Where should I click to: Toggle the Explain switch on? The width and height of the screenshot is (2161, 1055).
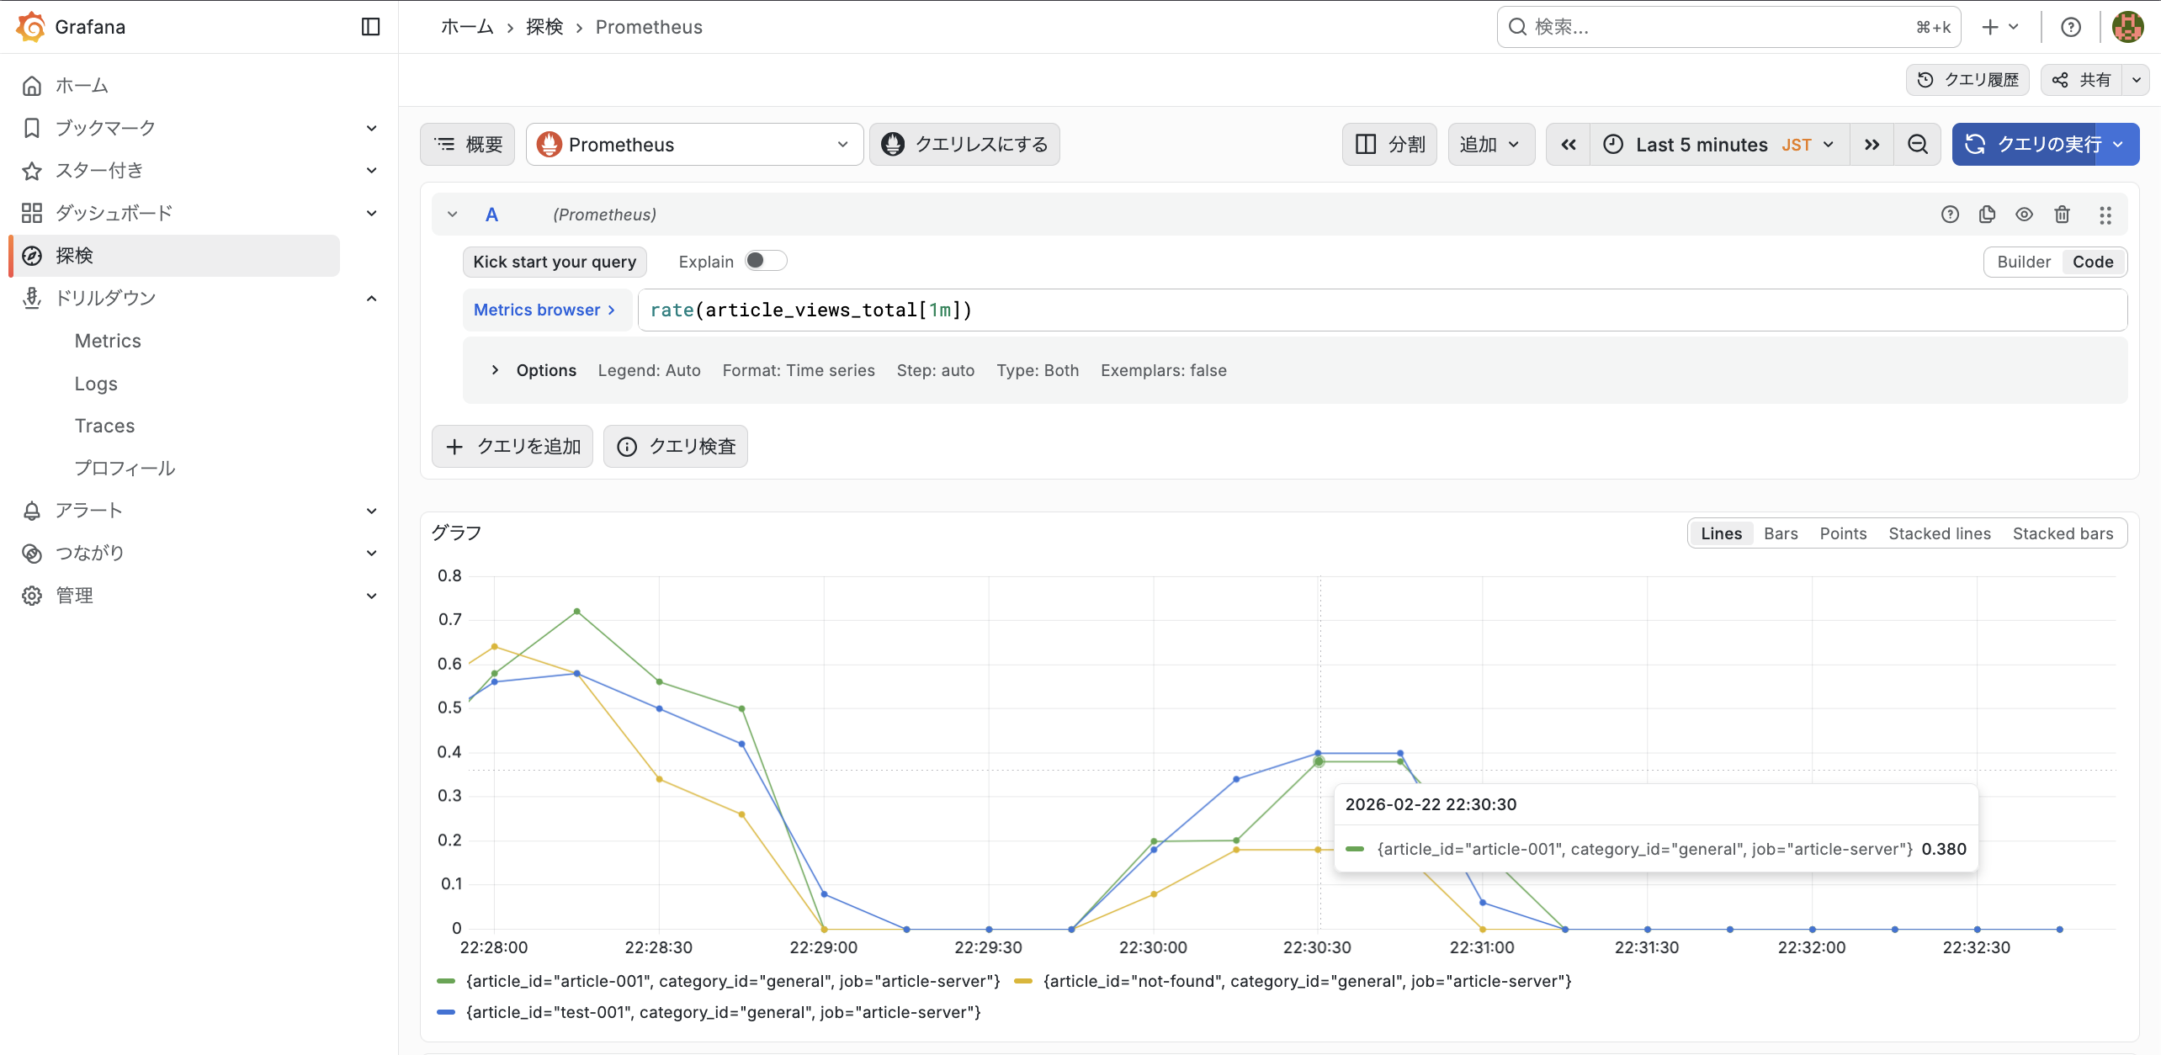pyautogui.click(x=765, y=261)
